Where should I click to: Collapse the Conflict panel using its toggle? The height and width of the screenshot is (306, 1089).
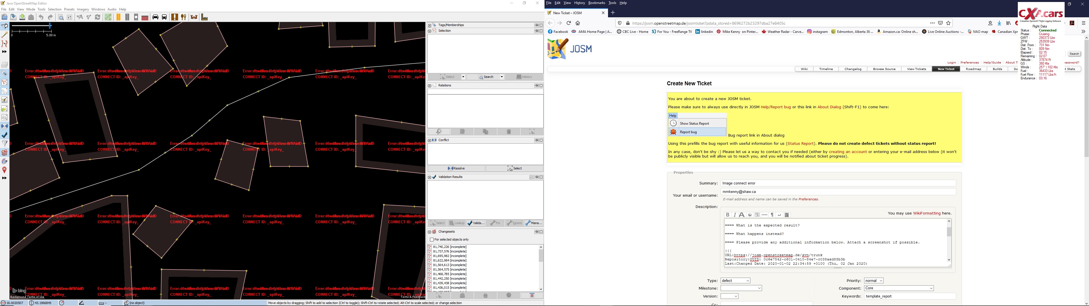[430, 140]
